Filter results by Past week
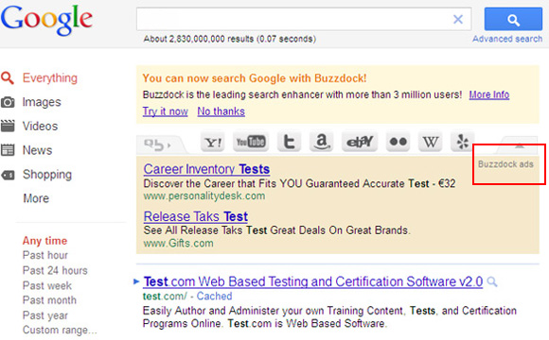Image resolution: width=549 pixels, height=340 pixels. [x=47, y=285]
